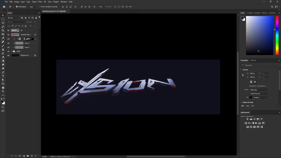Open the blend mode dropdown
The height and width of the screenshot is (158, 281).
16,22
